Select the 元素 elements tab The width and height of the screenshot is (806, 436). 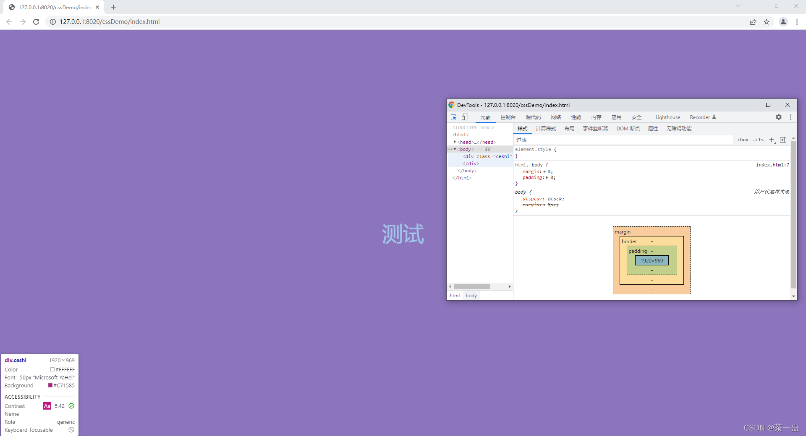tap(486, 117)
